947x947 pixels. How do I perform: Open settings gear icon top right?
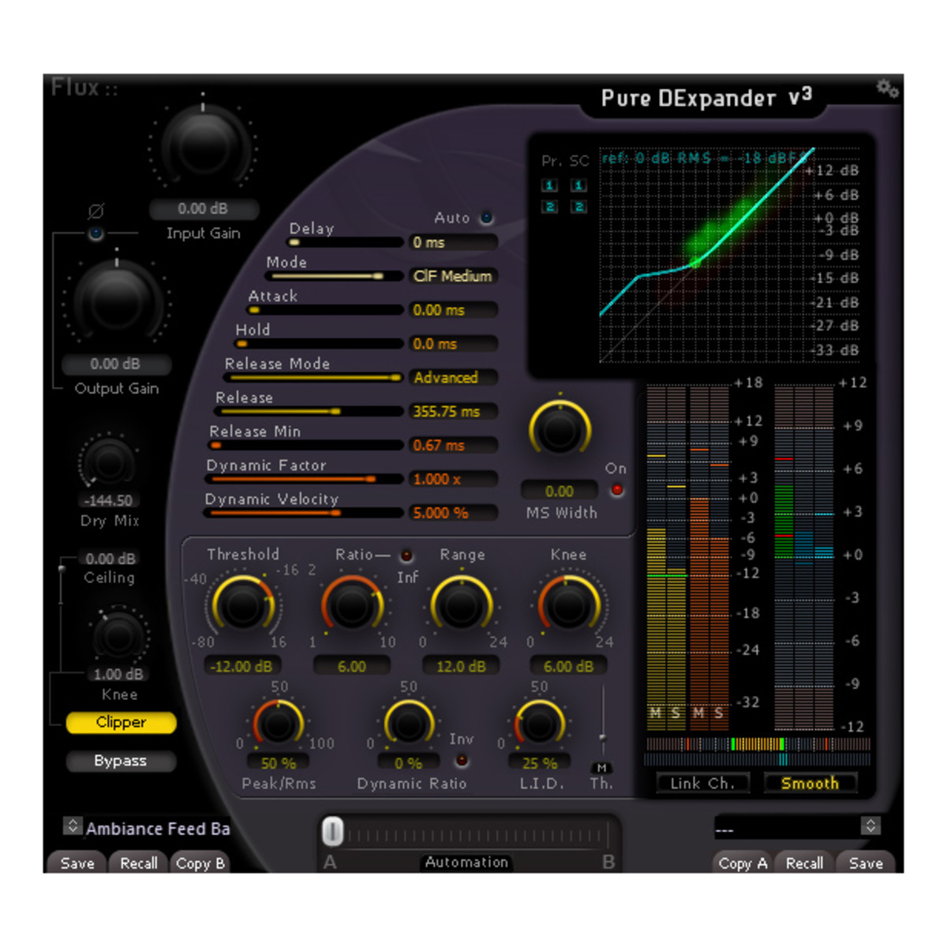[x=888, y=88]
